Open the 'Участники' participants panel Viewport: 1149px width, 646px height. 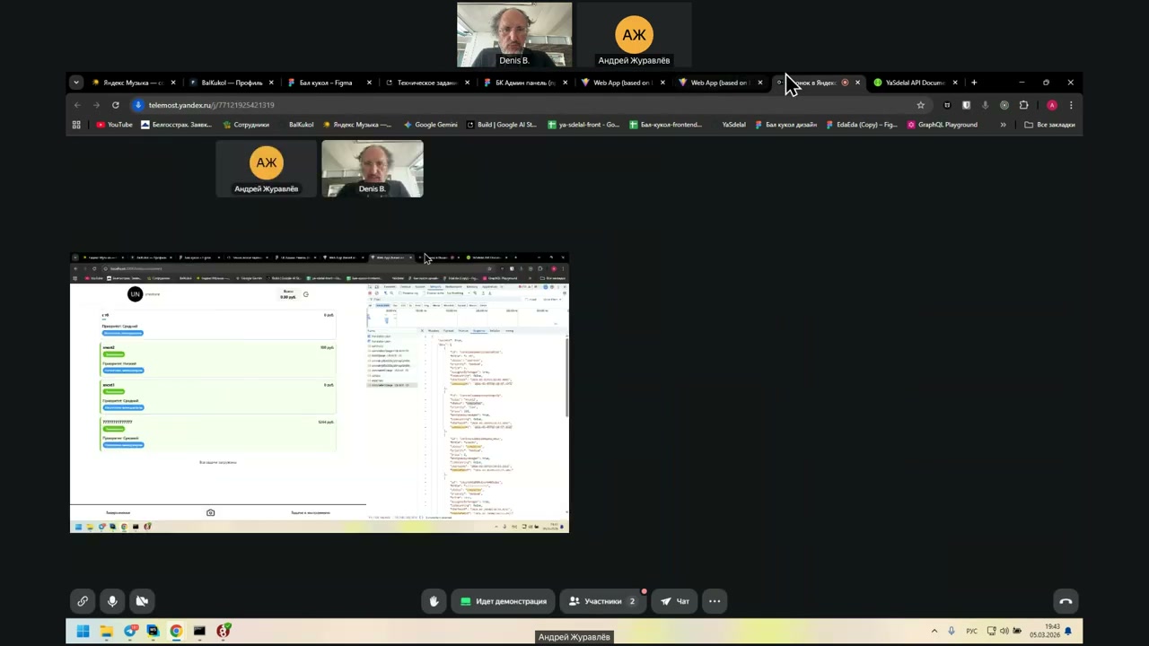[x=602, y=601]
